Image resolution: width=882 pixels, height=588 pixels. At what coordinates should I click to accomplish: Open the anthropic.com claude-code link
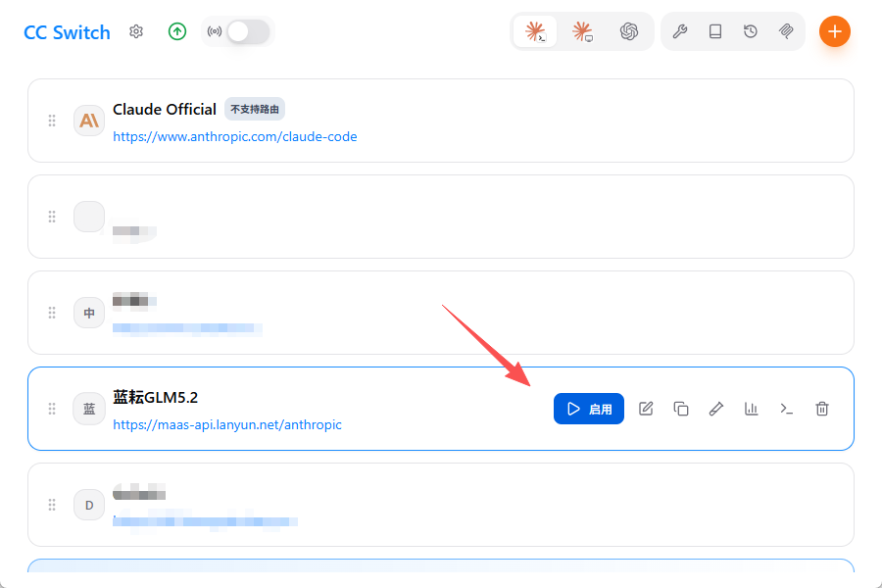tap(234, 137)
